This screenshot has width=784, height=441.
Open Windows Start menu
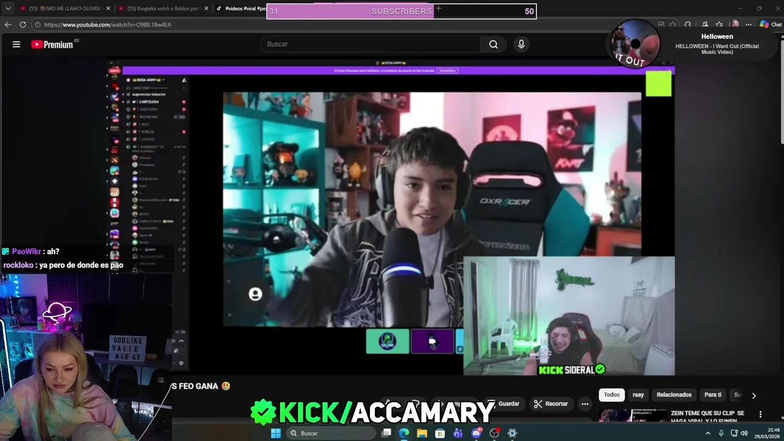pyautogui.click(x=276, y=433)
